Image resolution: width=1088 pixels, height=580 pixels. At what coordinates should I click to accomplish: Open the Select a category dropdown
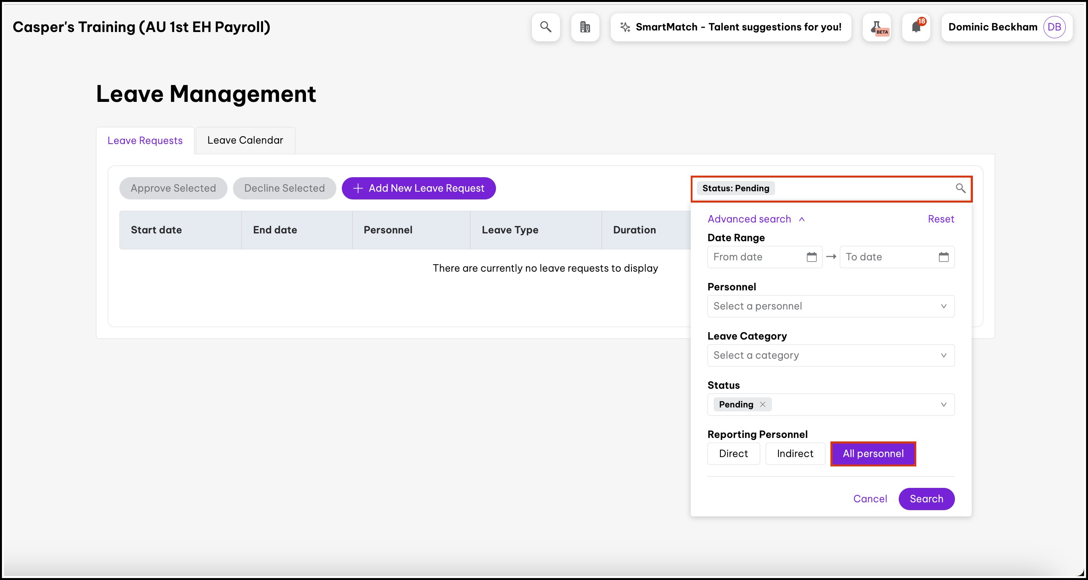830,355
